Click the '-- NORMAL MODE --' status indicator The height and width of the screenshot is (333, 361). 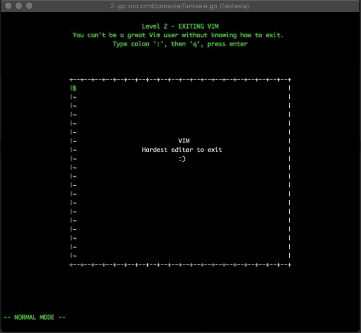point(34,317)
